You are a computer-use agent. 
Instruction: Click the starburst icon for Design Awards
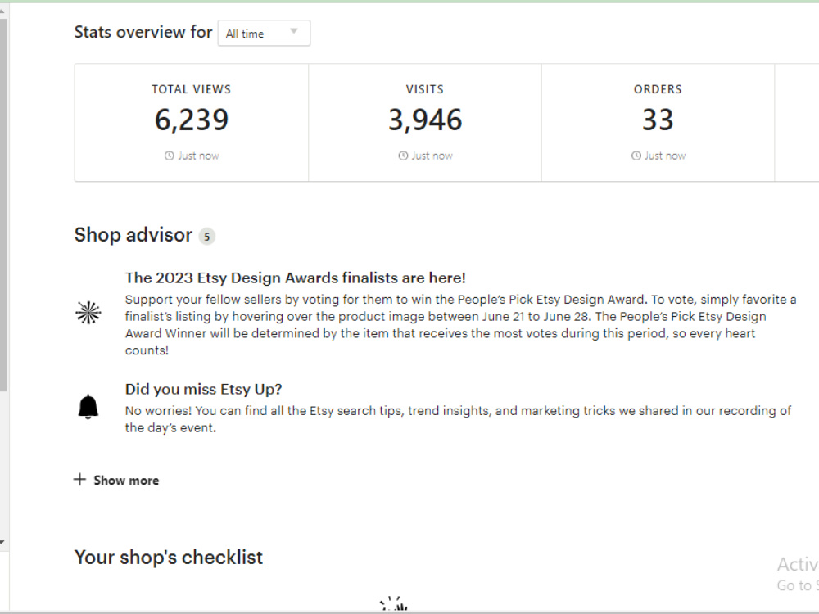pos(88,313)
